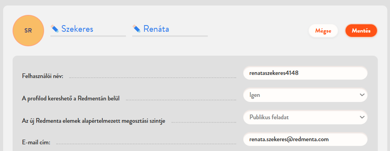Click the dotted line beside E-mail cím
Viewport: 390px width, 151px height.
pyautogui.click(x=146, y=144)
